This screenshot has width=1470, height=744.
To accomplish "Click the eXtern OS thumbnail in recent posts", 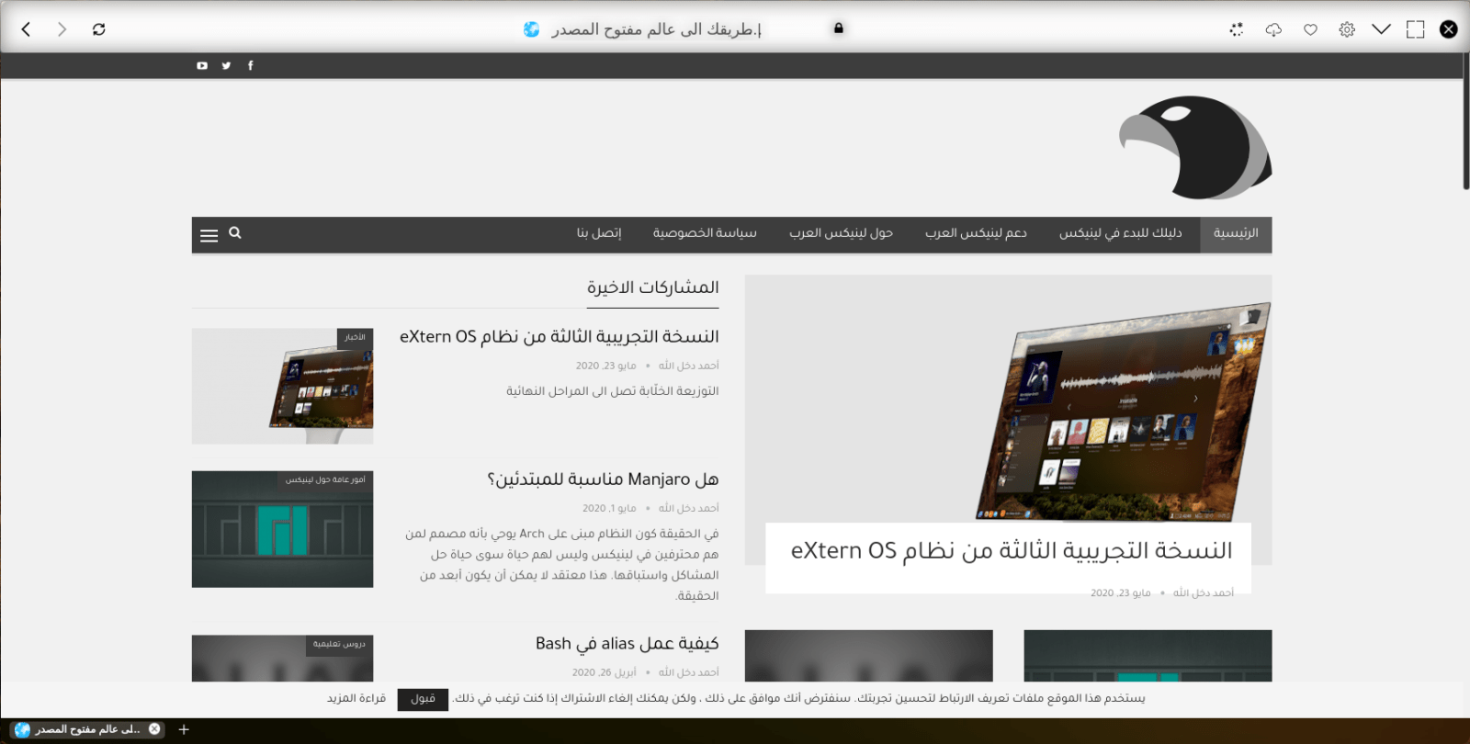I will click(x=283, y=386).
